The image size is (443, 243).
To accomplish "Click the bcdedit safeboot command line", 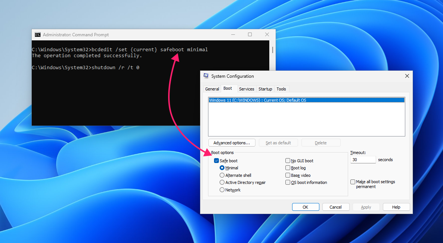I will [120, 49].
